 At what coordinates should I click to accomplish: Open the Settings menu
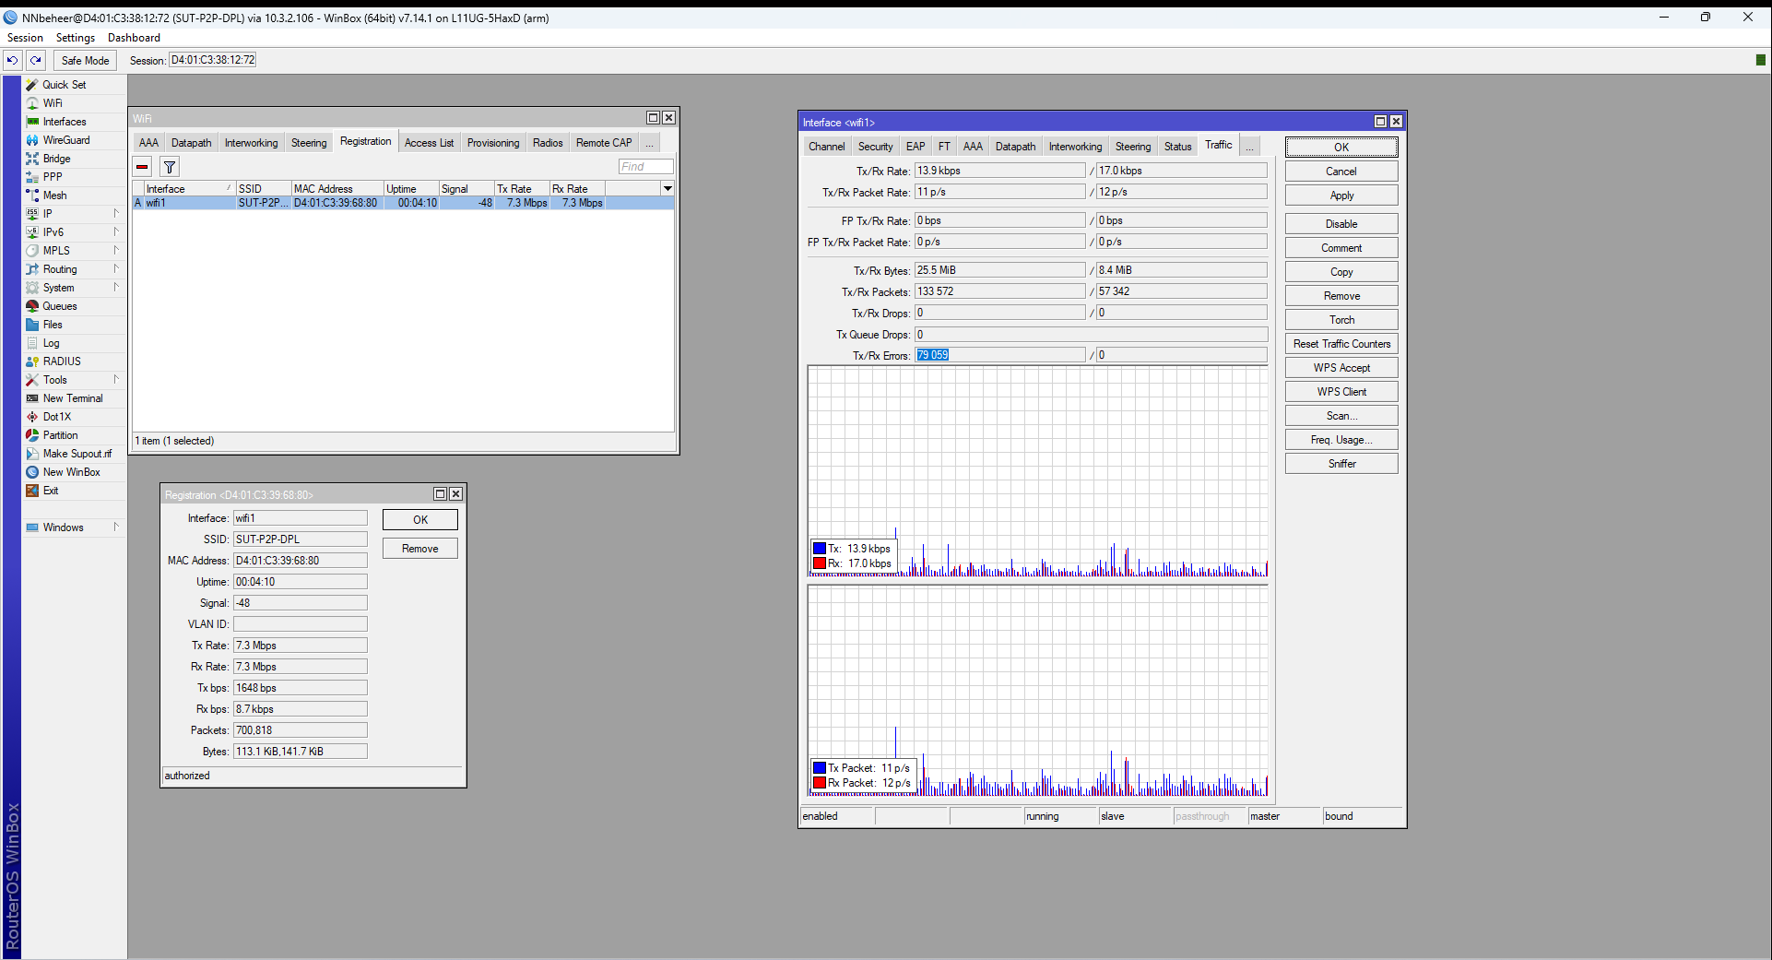coord(75,38)
